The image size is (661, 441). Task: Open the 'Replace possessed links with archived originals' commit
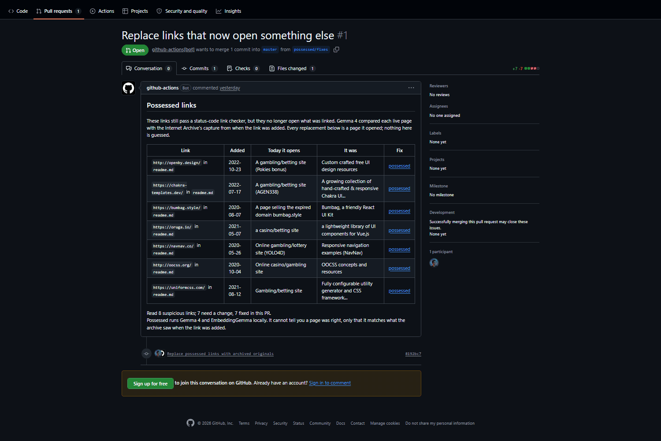220,354
